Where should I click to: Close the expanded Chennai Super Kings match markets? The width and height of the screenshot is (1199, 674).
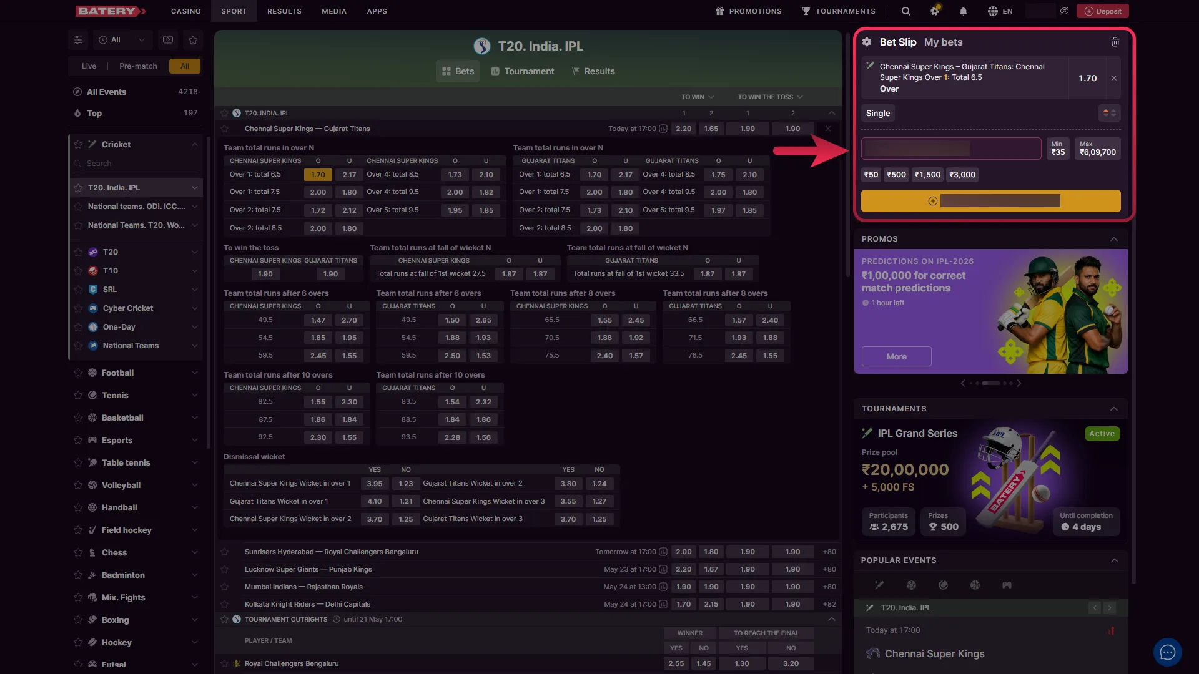[x=828, y=129]
